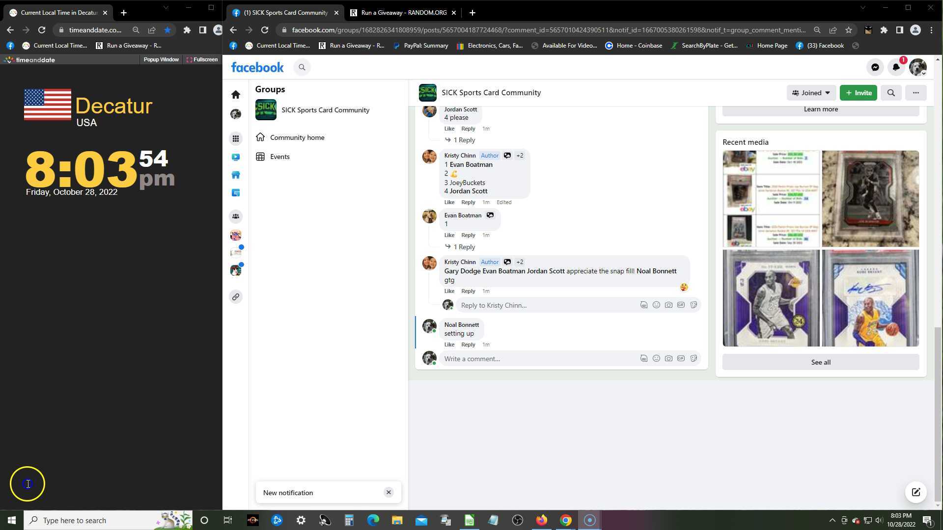943x530 pixels.
Task: Toggle Fullscreen on timeanddate clock
Action: tap(202, 59)
